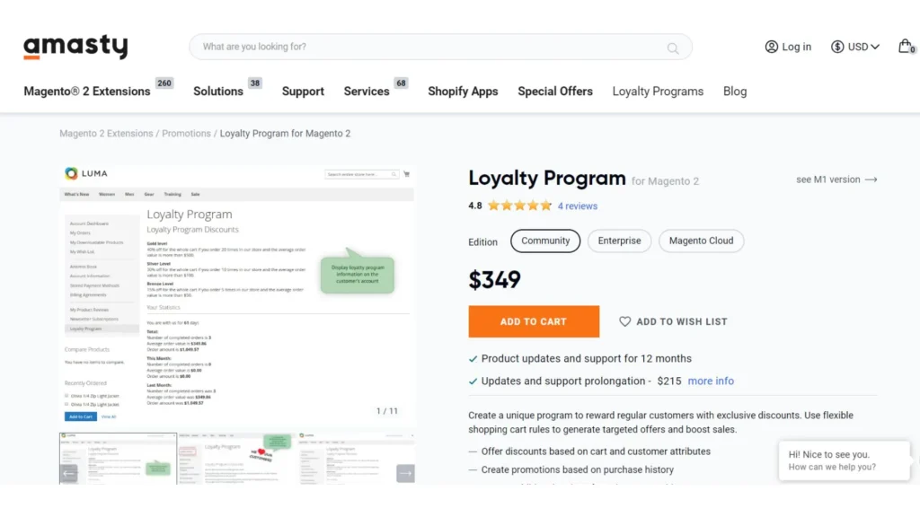Select the Enterprise edition
Screen dimensions: 920x517
coord(619,241)
